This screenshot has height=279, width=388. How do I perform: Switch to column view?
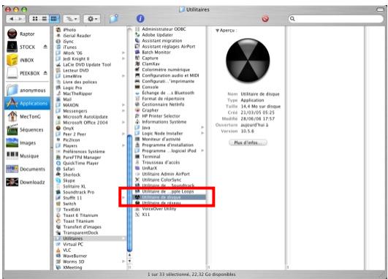54,19
